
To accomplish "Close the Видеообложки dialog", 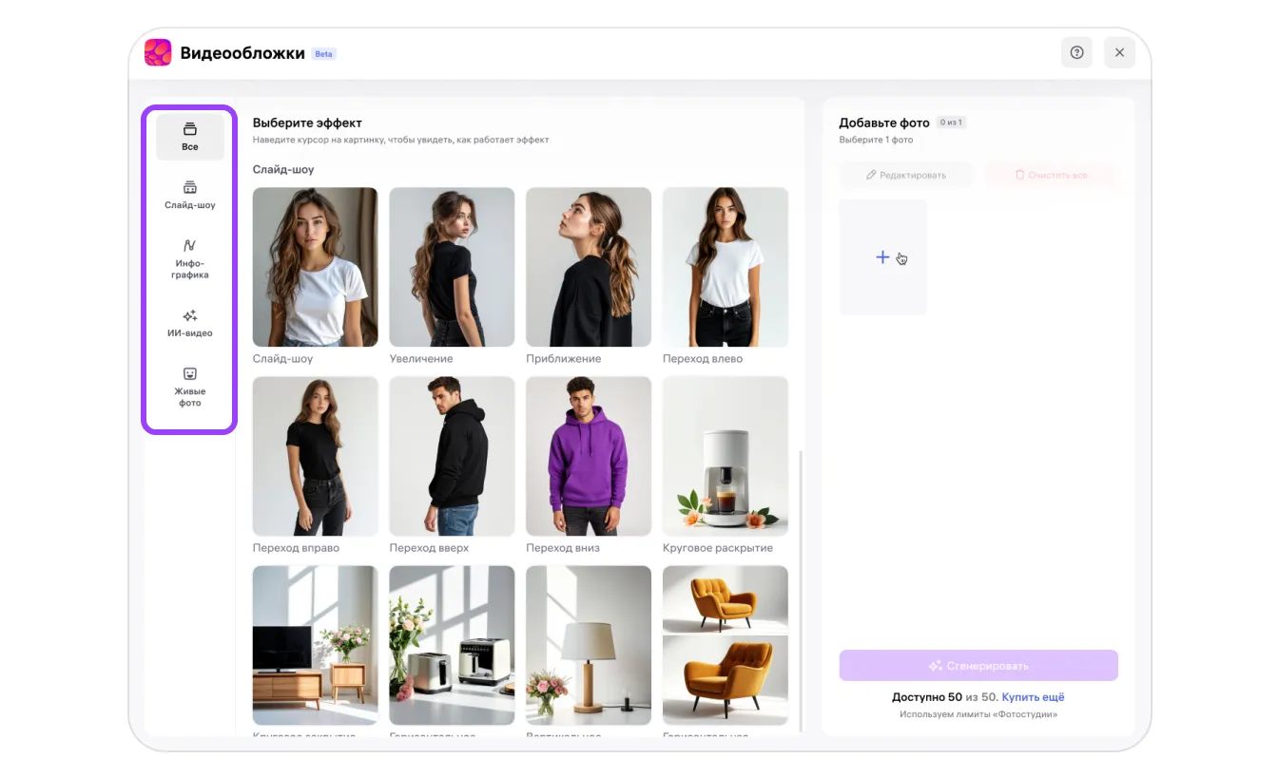I will [x=1119, y=53].
